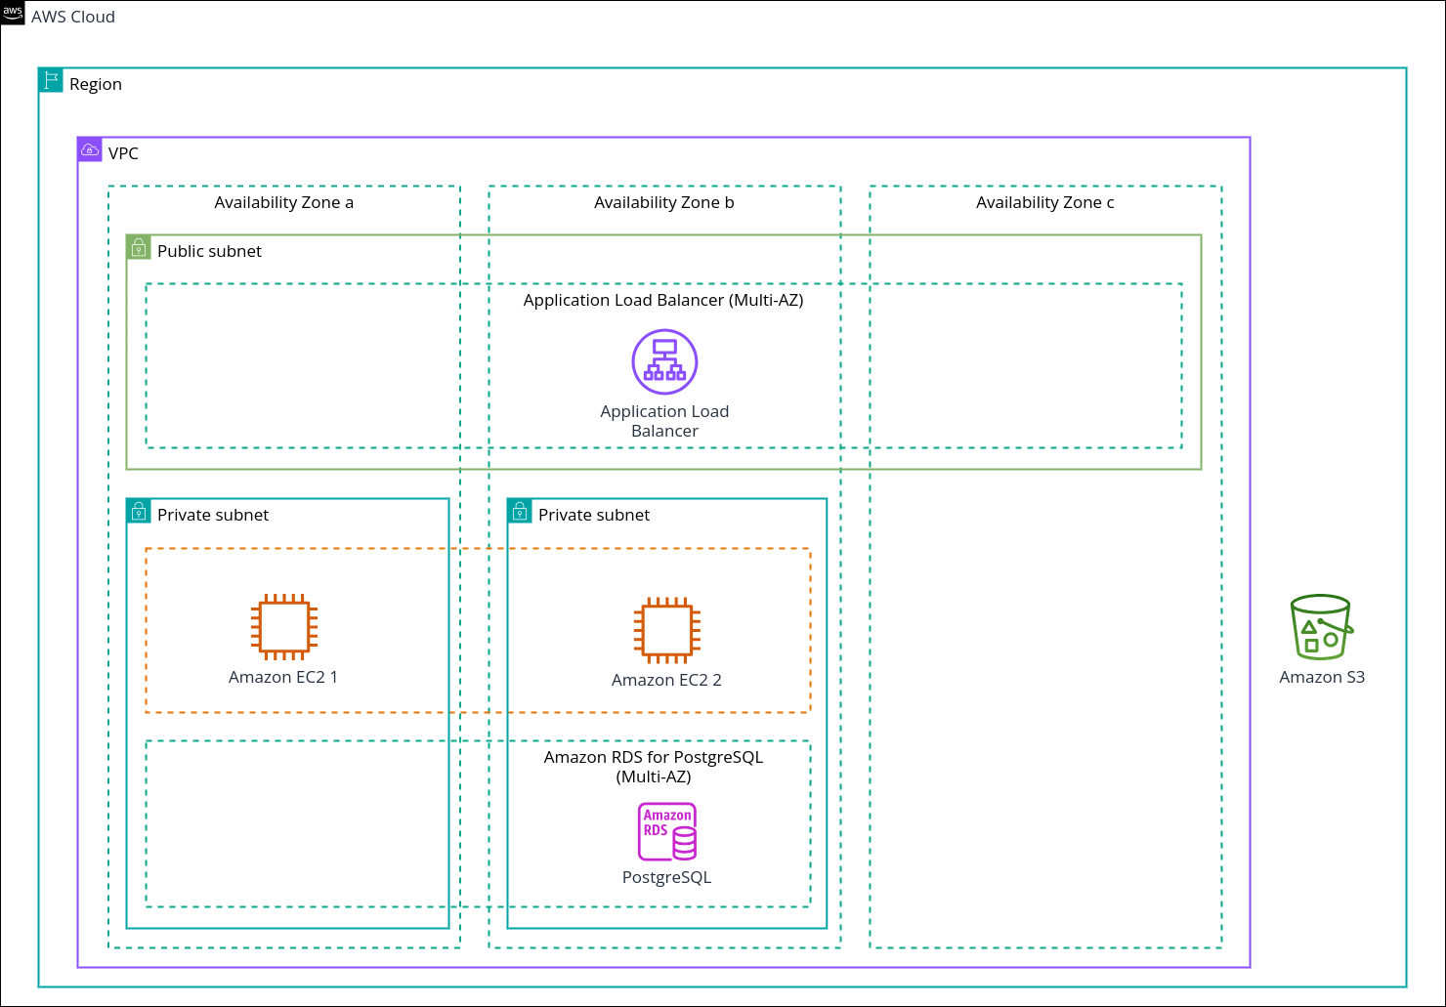This screenshot has width=1446, height=1007.
Task: Click the AWS logo icon beside AWS Cloud
Action: tap(13, 13)
